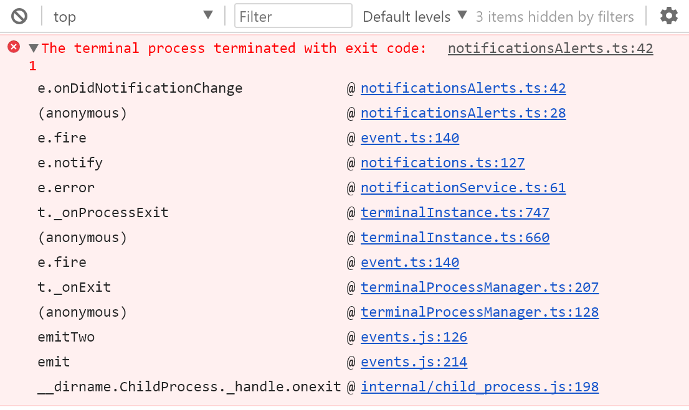Open terminalInstance.ts:660 anonymous frame link
Screen dimensions: 689x410
tap(455, 237)
